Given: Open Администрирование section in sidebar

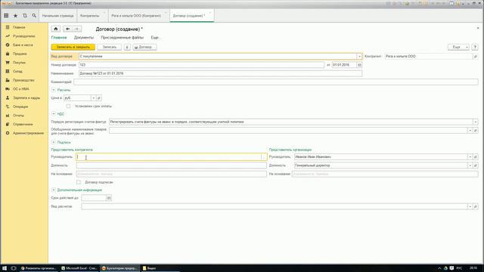Looking at the screenshot, I should [28, 133].
